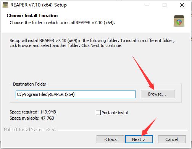The image size is (192, 149).
Task: Click the 'Portable install' label text
Action: pos(115,113)
